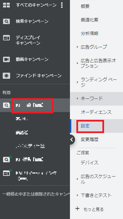Click the ご提案 section label
The width and height of the screenshot is (123, 219).
click(x=83, y=153)
